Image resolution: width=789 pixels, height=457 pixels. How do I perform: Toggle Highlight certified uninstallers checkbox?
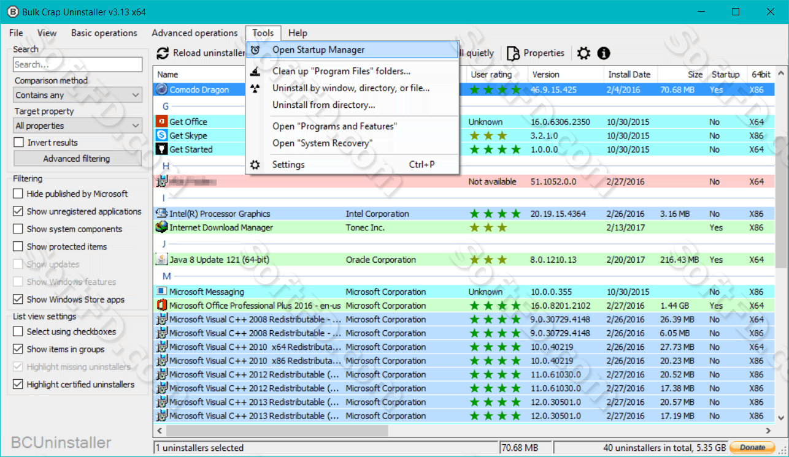coord(18,385)
